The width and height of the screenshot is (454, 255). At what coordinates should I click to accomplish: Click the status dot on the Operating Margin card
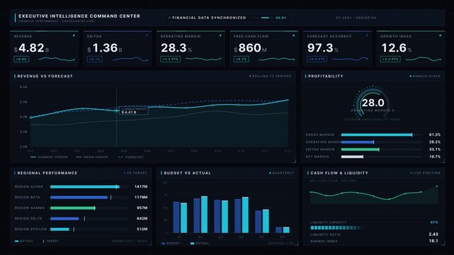[220, 35]
